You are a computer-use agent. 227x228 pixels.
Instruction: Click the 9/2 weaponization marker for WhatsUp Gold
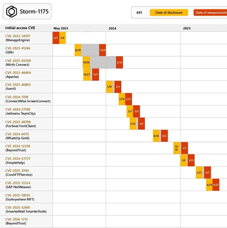click(164, 136)
